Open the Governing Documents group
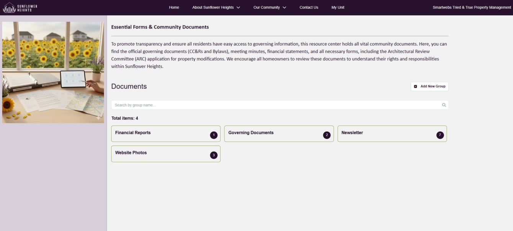Viewport: 513px width, 231px height. point(279,134)
